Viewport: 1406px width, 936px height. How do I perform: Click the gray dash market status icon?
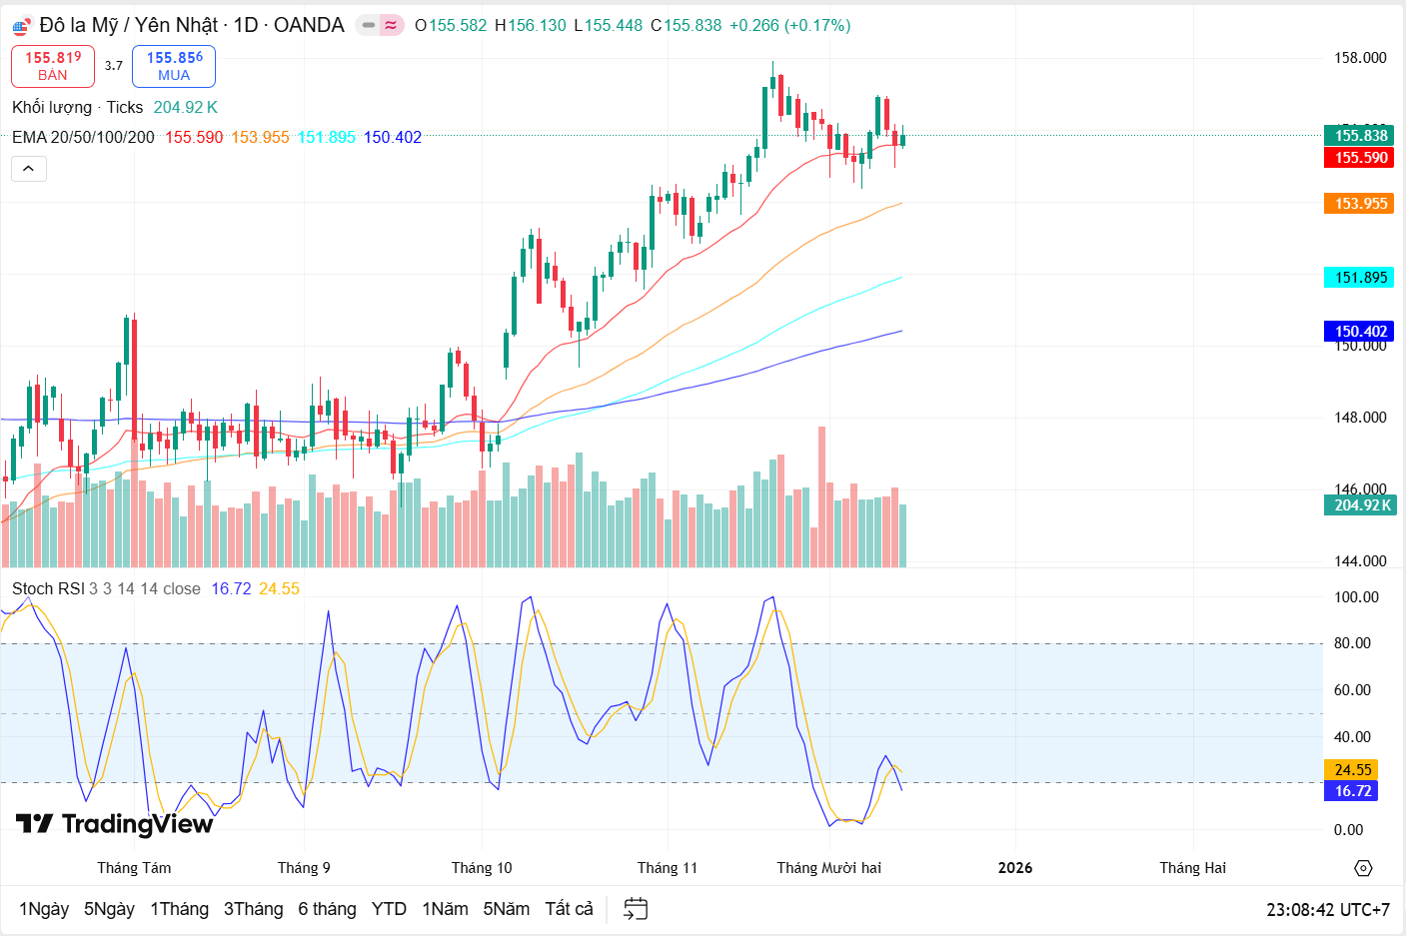(x=369, y=25)
